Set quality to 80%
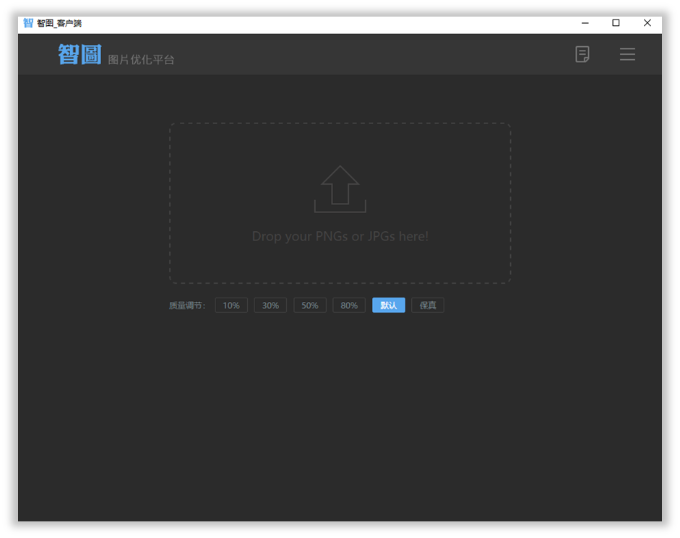Viewport: 680px width, 538px height. (349, 305)
